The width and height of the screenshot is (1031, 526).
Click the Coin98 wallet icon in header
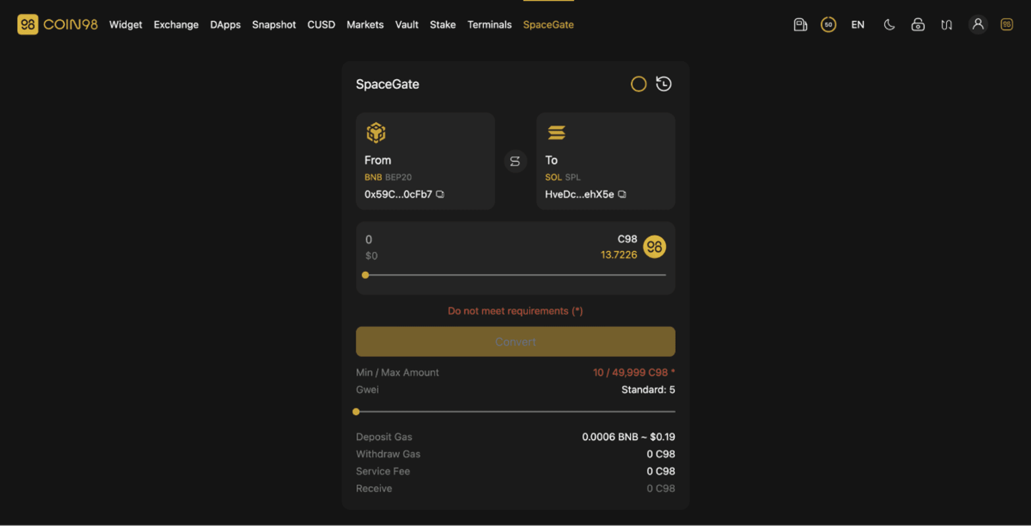point(1006,25)
